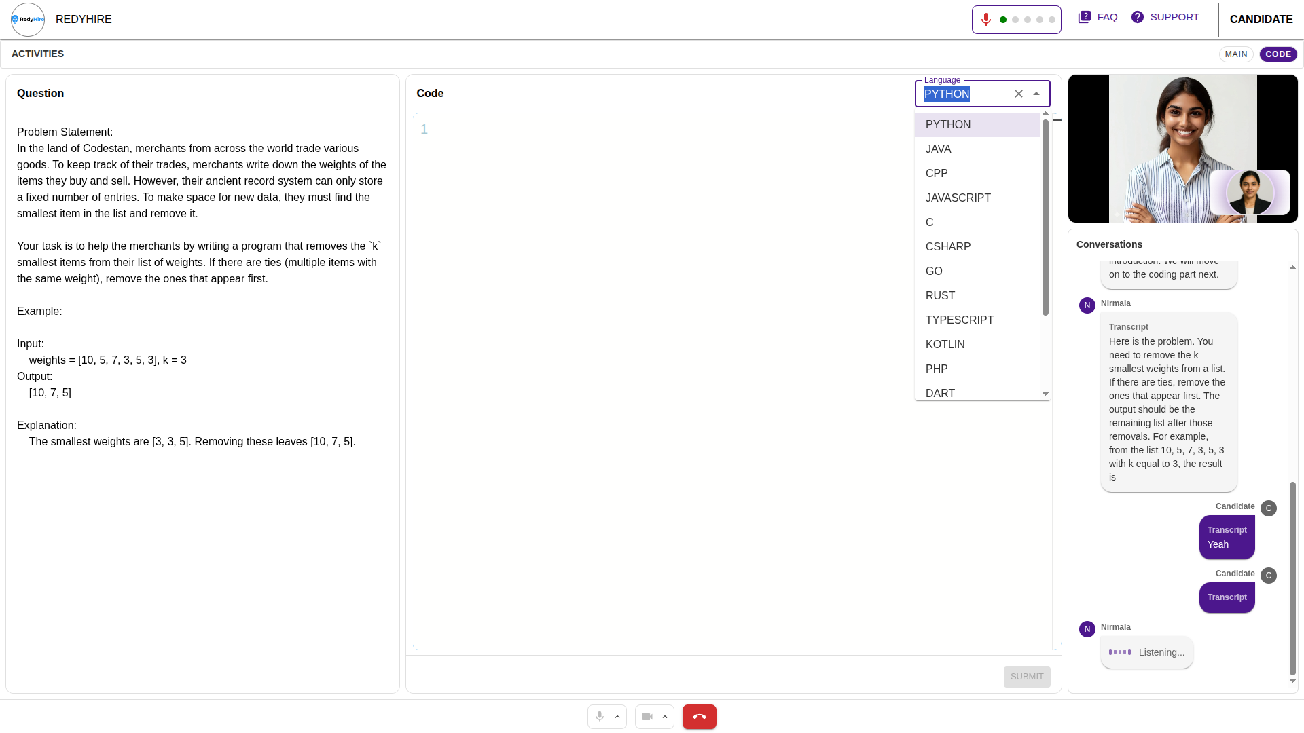This screenshot has width=1304, height=733.
Task: Toggle the camera button
Action: [647, 717]
